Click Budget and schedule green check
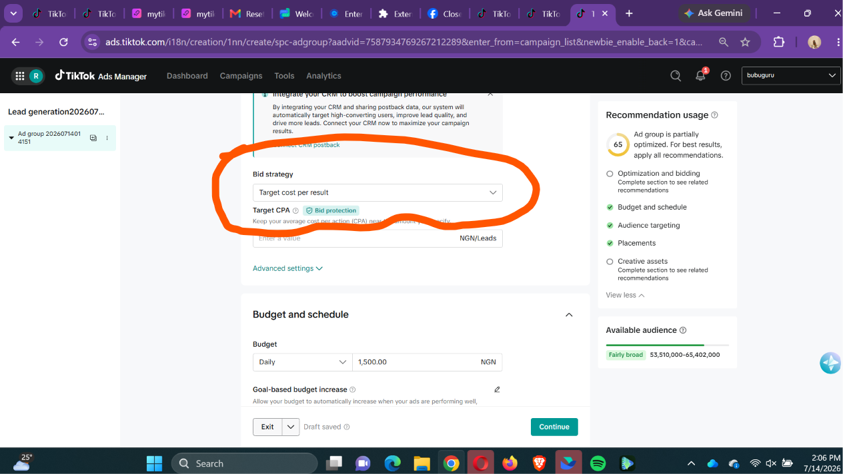Viewport: 843px width, 474px height. pyautogui.click(x=610, y=207)
